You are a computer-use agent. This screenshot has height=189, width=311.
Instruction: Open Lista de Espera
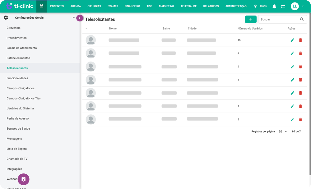[16, 149]
